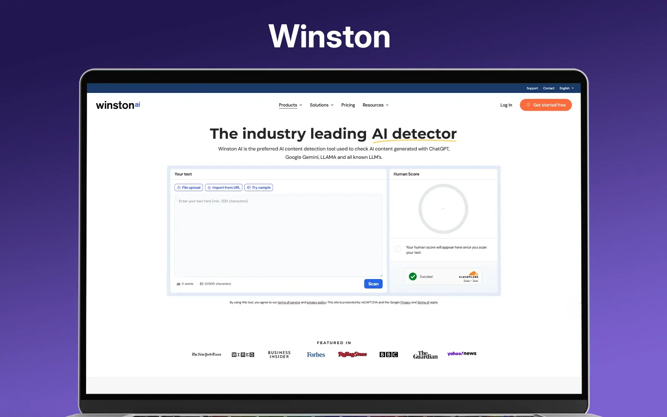Click the 0 words counter
Viewport: 667px width, 417px height.
coord(185,284)
